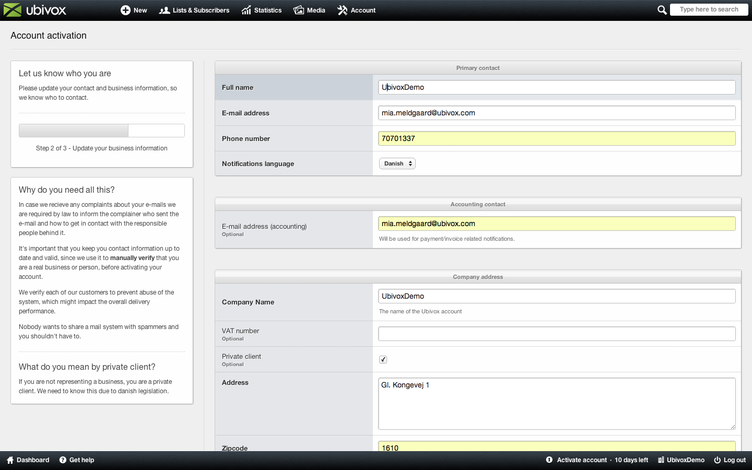The width and height of the screenshot is (752, 470).
Task: Click the Accounting contact section header
Action: tap(478, 204)
